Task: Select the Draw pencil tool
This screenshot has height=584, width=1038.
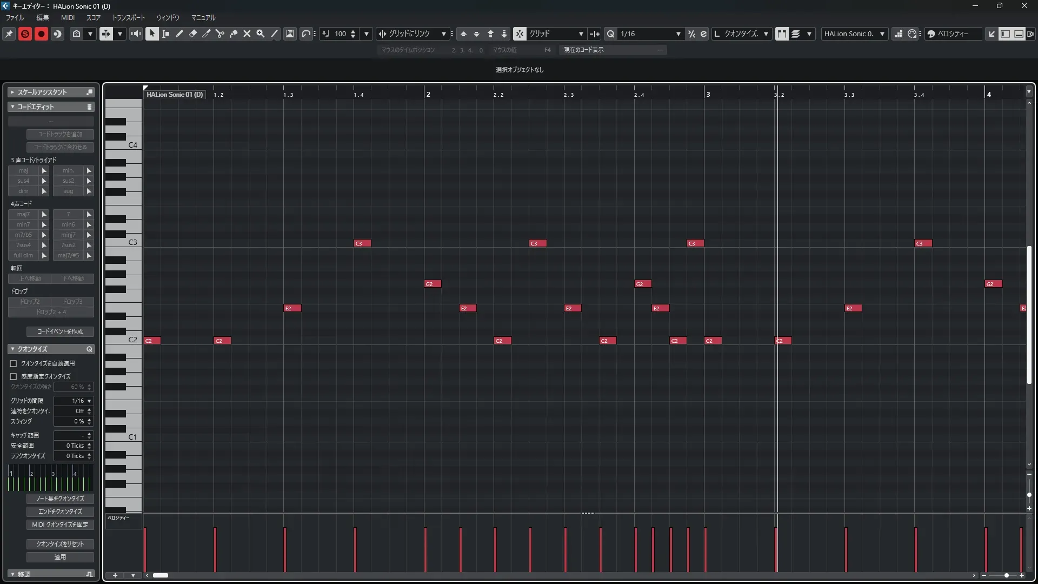Action: tap(179, 34)
